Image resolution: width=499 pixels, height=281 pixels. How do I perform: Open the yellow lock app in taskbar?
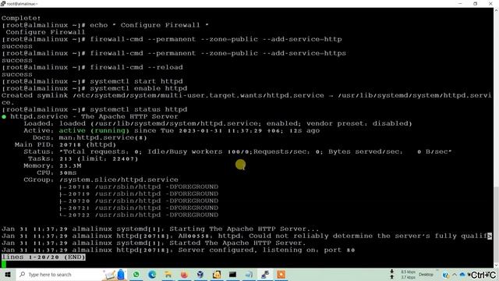click(217, 274)
